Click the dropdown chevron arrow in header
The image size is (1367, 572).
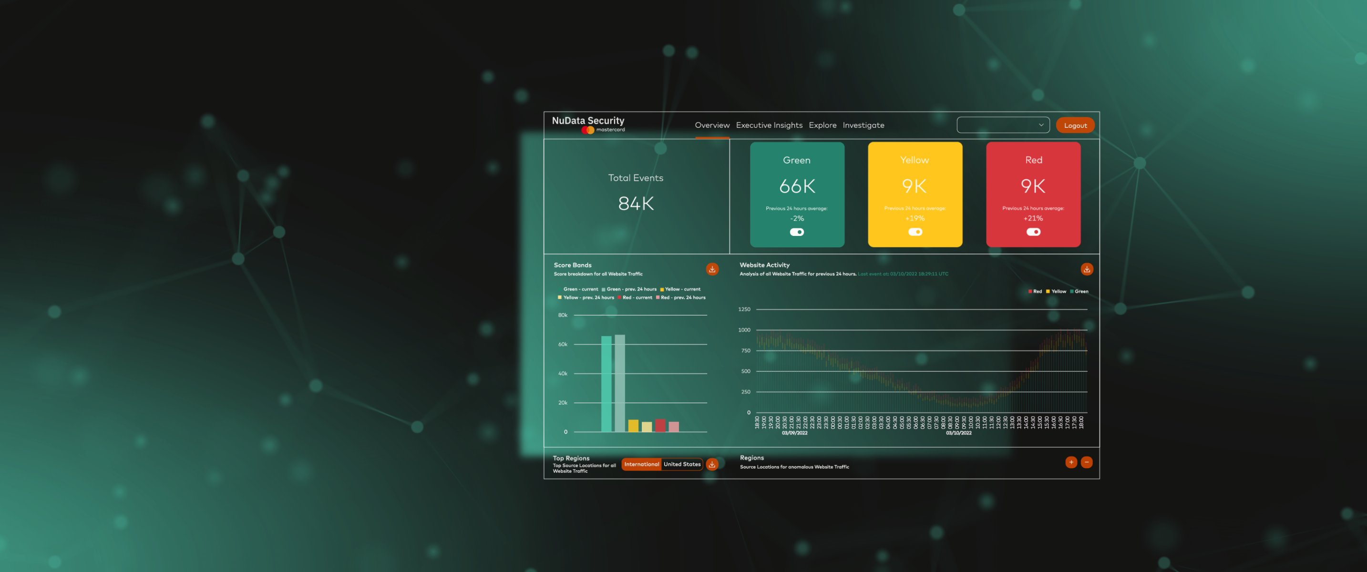(x=1041, y=125)
